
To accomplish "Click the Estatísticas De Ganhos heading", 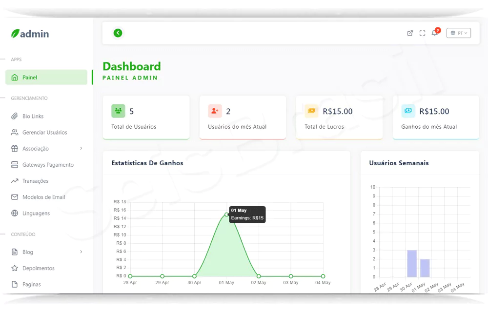I will [147, 163].
